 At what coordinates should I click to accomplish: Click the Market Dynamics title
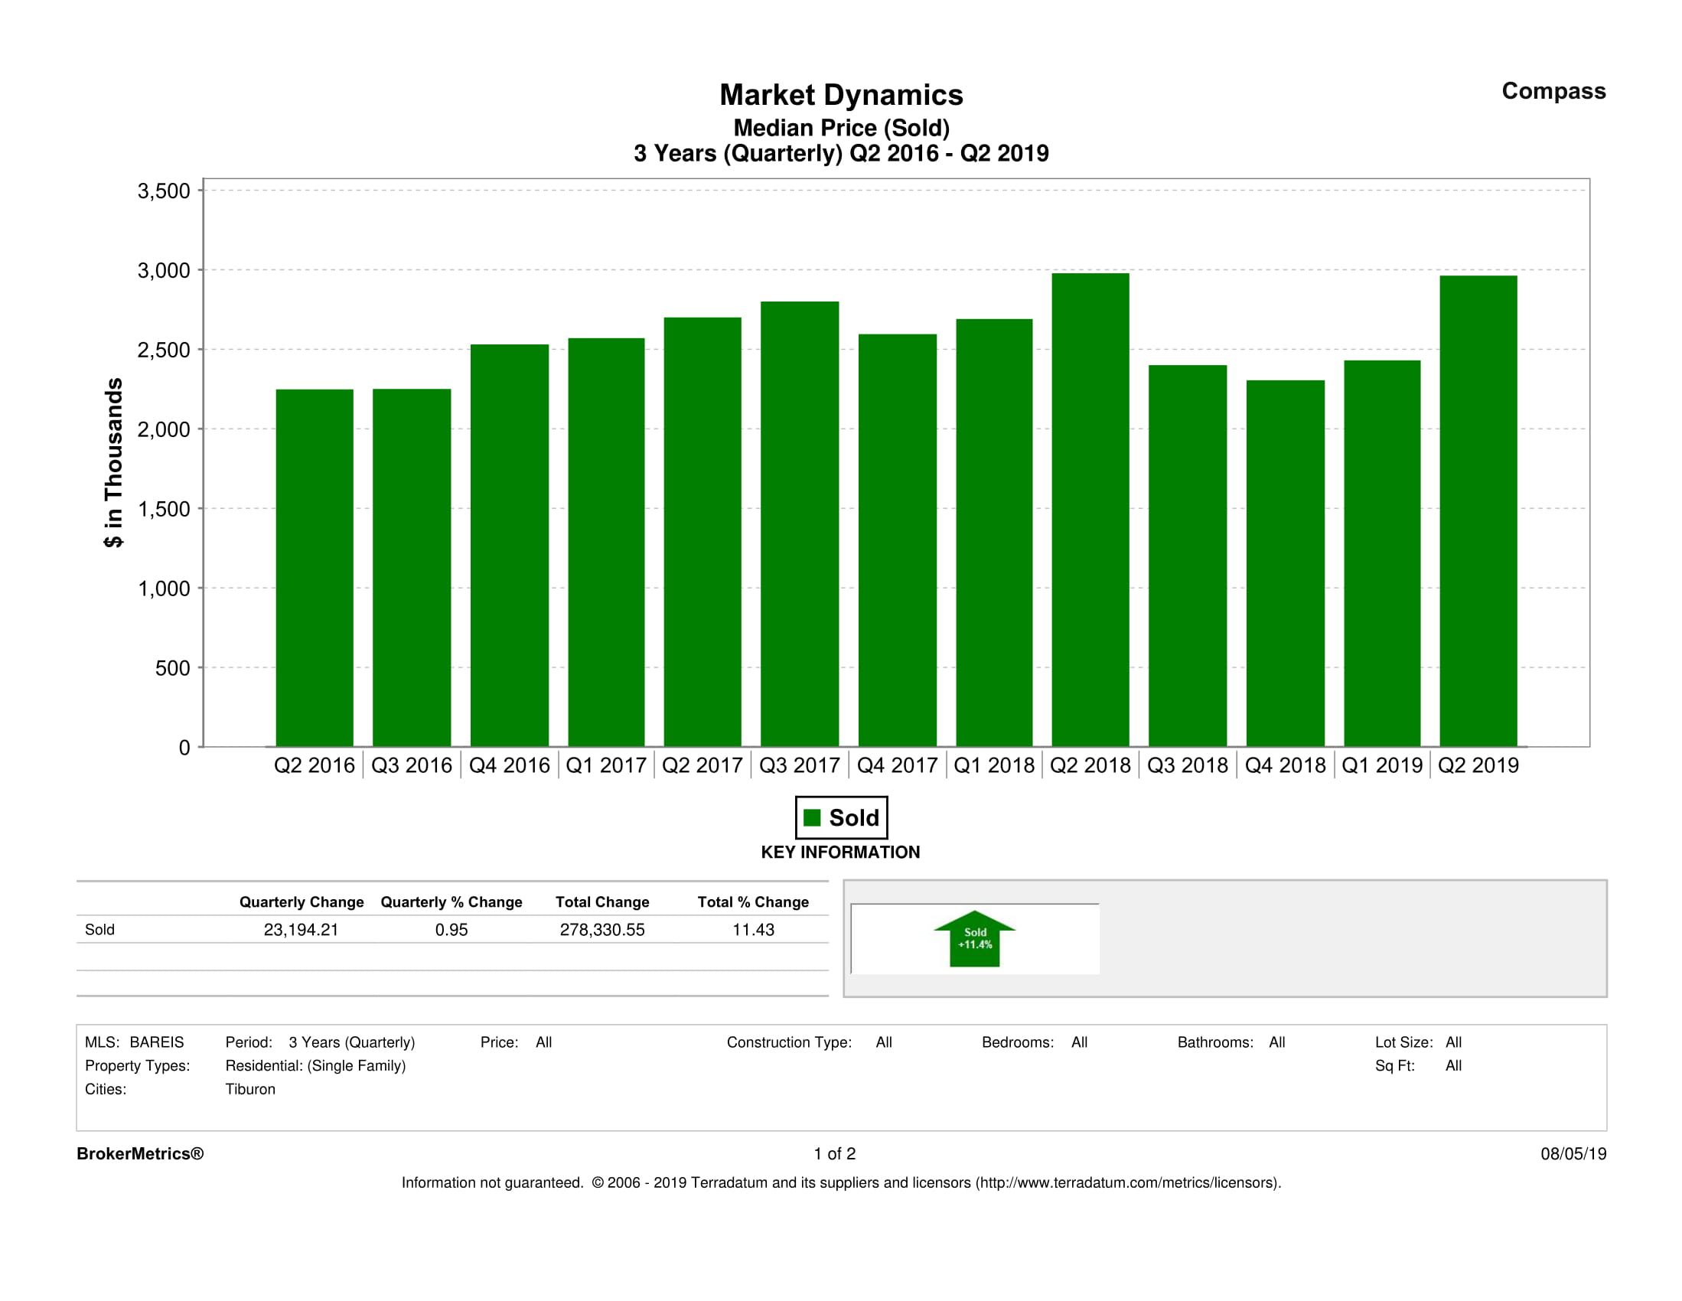point(841,95)
